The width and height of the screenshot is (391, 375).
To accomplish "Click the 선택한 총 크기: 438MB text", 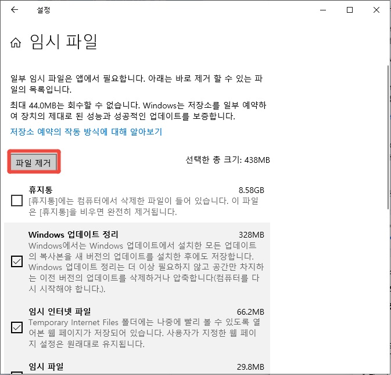I will [228, 160].
